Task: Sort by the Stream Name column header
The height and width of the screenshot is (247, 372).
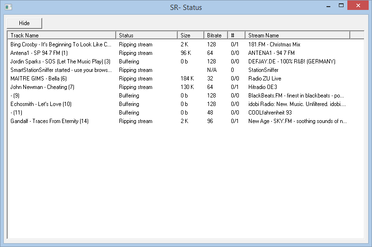Action: (x=298, y=35)
